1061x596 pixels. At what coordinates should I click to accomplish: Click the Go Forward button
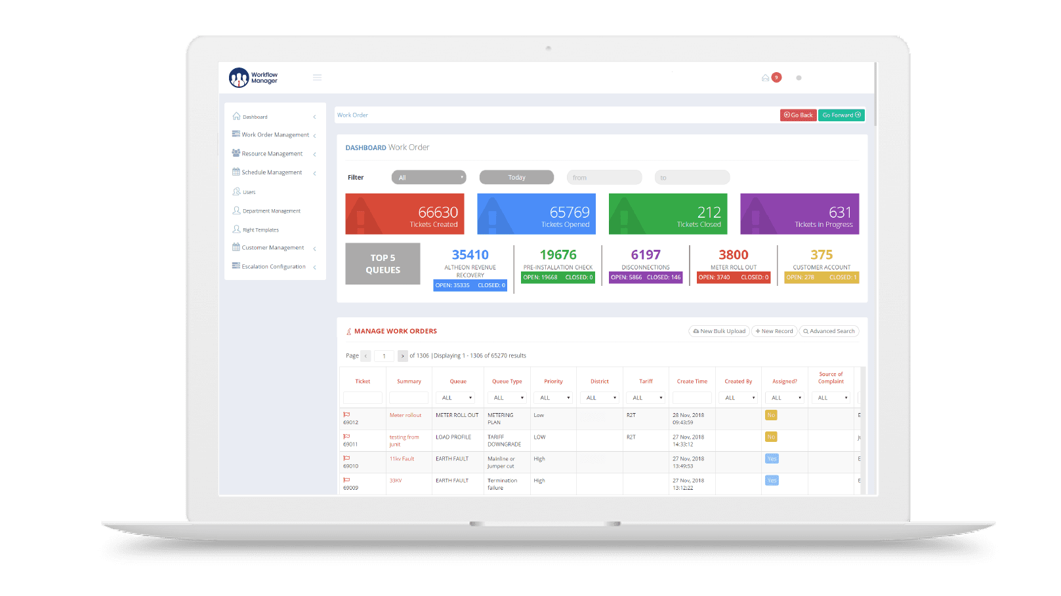click(x=841, y=115)
